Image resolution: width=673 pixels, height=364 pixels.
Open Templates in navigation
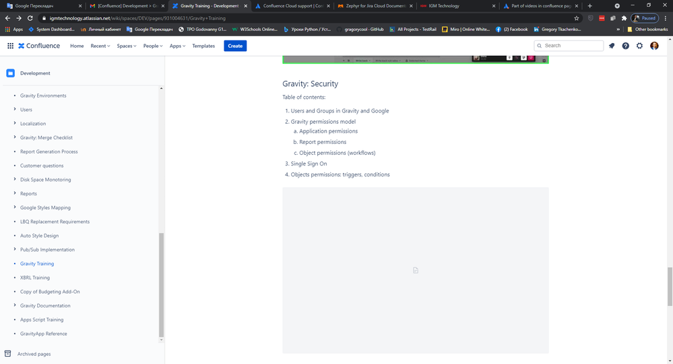click(203, 46)
